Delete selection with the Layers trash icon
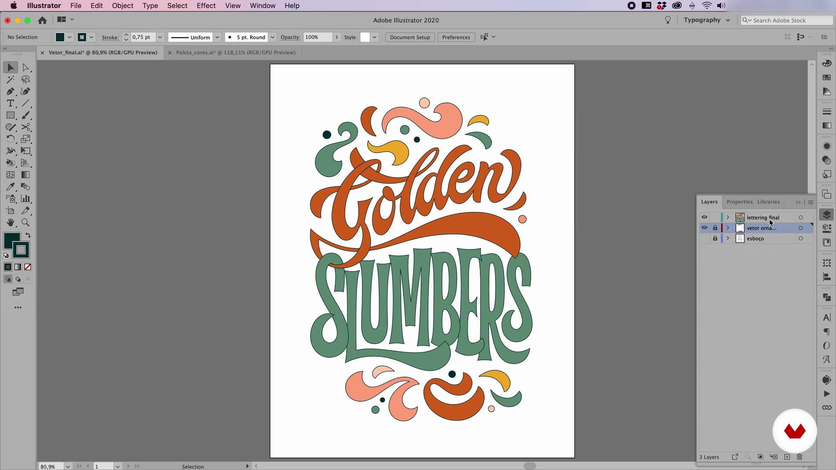 point(799,457)
